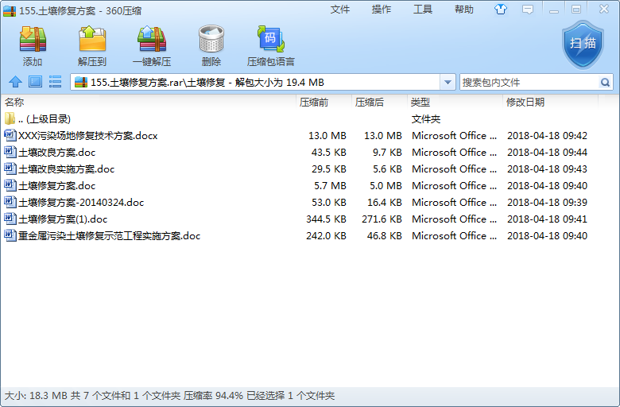
Task: Click the 删除 (Delete) trash icon
Action: click(x=211, y=45)
